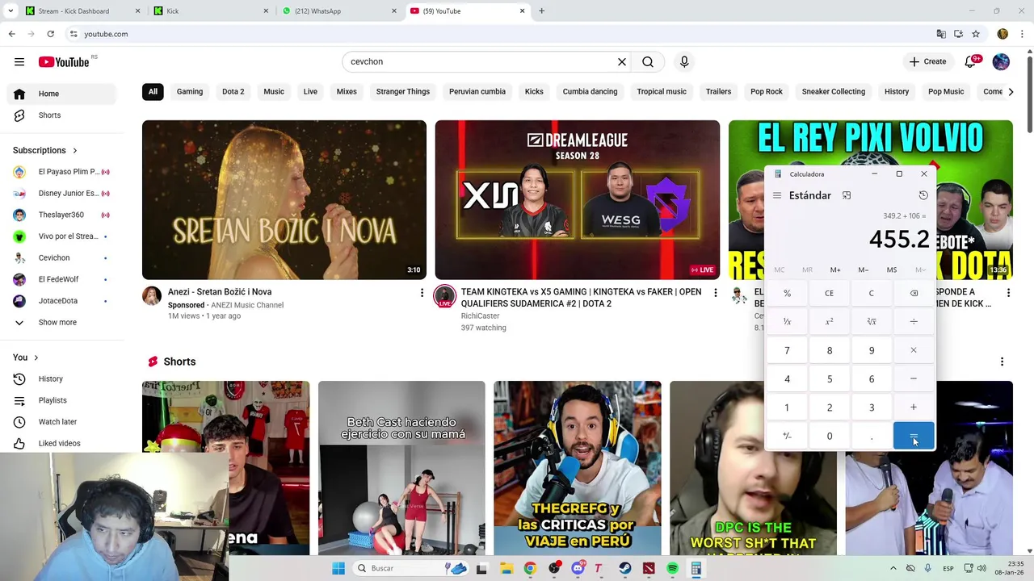Open Steam from the taskbar

(x=624, y=568)
